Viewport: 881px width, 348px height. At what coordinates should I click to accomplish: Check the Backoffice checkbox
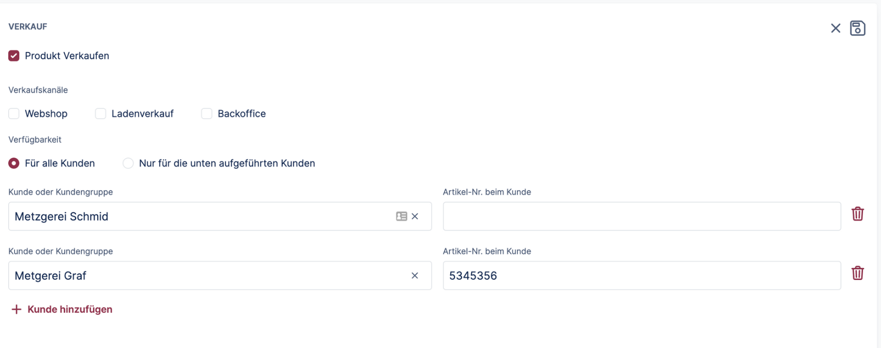pyautogui.click(x=207, y=114)
